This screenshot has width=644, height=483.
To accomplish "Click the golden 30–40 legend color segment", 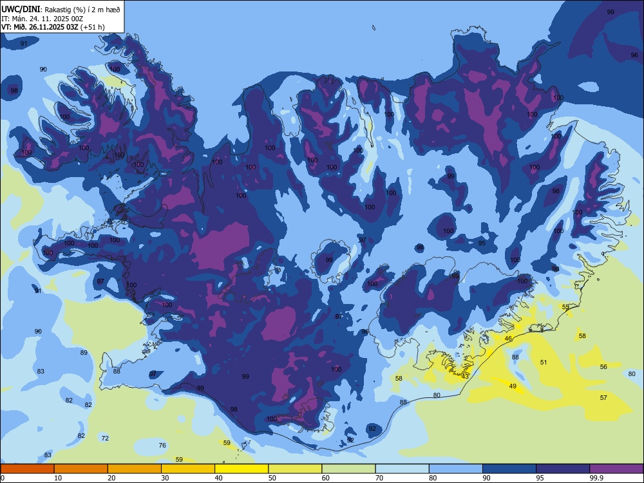I will [188, 469].
